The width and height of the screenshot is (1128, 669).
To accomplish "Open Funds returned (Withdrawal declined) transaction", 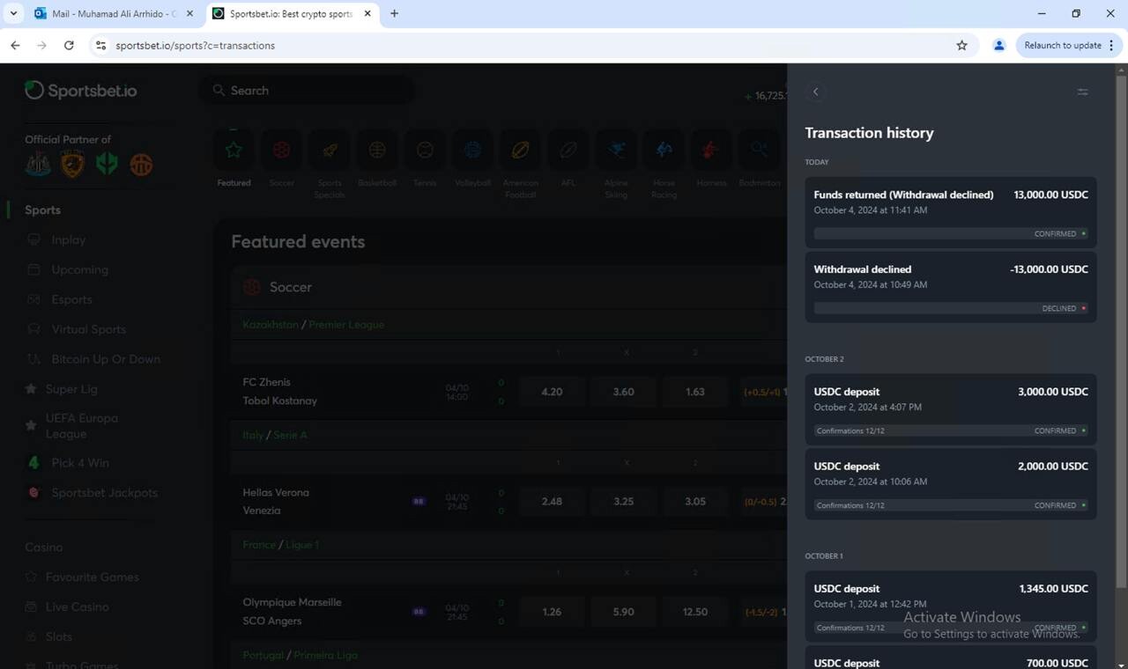I will 951,212.
